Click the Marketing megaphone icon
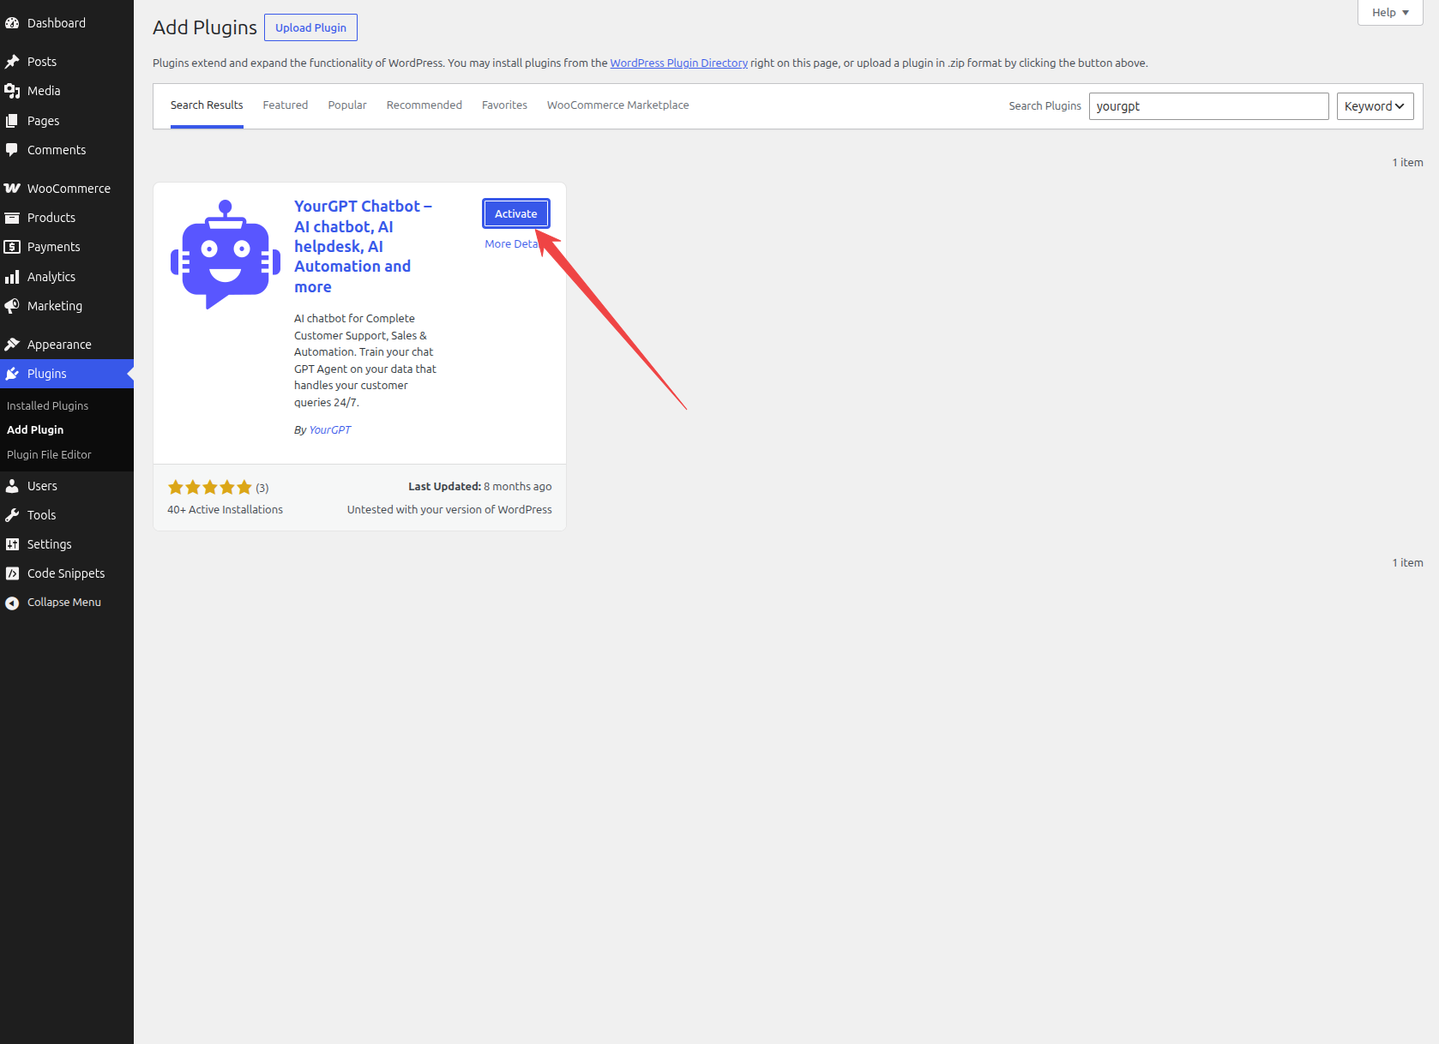1439x1044 pixels. (12, 306)
